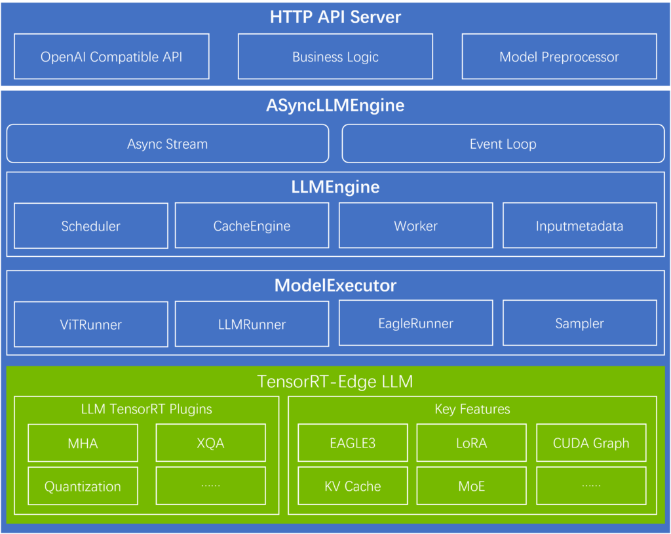
Task: Select the EagleRunner component
Action: pyautogui.click(x=415, y=323)
